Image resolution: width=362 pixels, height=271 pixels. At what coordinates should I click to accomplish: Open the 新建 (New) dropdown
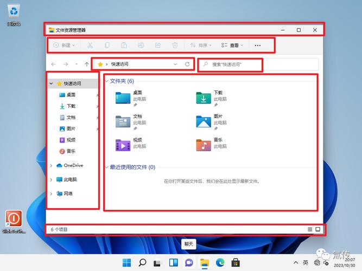tap(64, 45)
